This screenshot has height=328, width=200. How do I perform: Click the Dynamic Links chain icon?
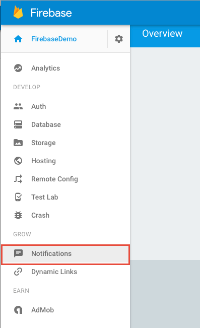(18, 272)
